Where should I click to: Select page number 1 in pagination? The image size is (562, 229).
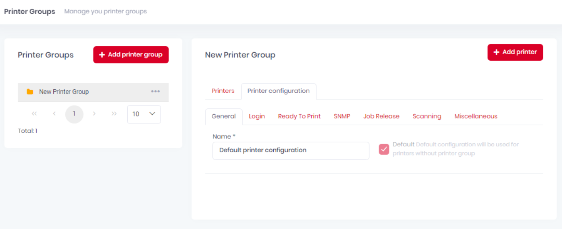click(74, 114)
